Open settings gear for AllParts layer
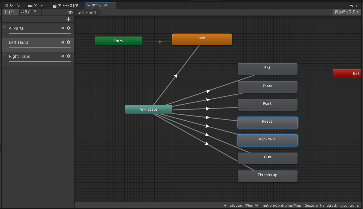Image resolution: width=363 pixels, height=209 pixels. coord(68,28)
